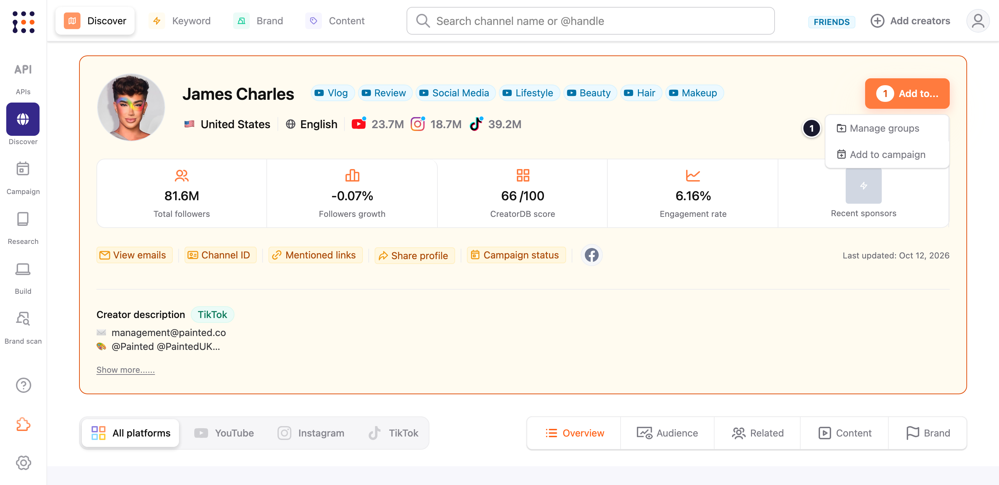Open the Research sidebar icon

pyautogui.click(x=23, y=219)
